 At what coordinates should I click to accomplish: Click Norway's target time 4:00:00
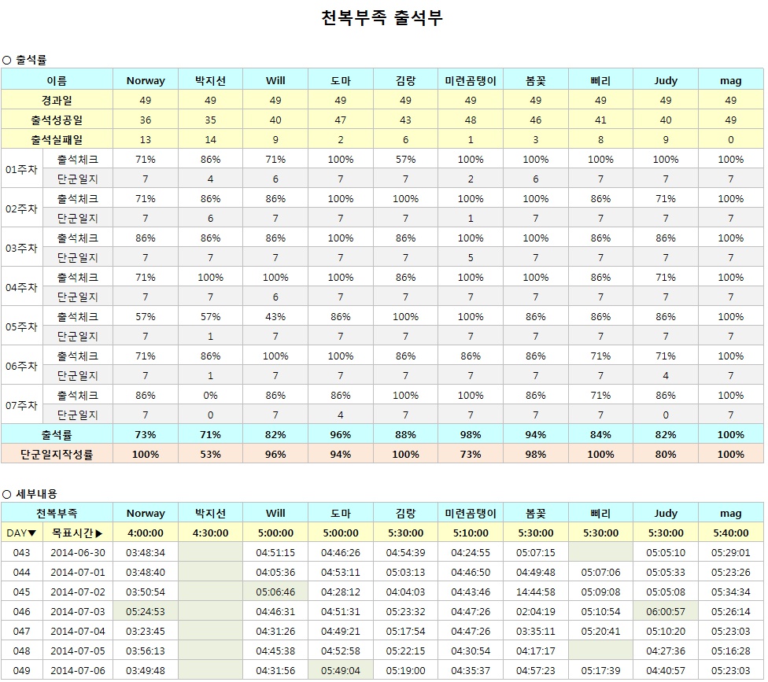click(146, 533)
